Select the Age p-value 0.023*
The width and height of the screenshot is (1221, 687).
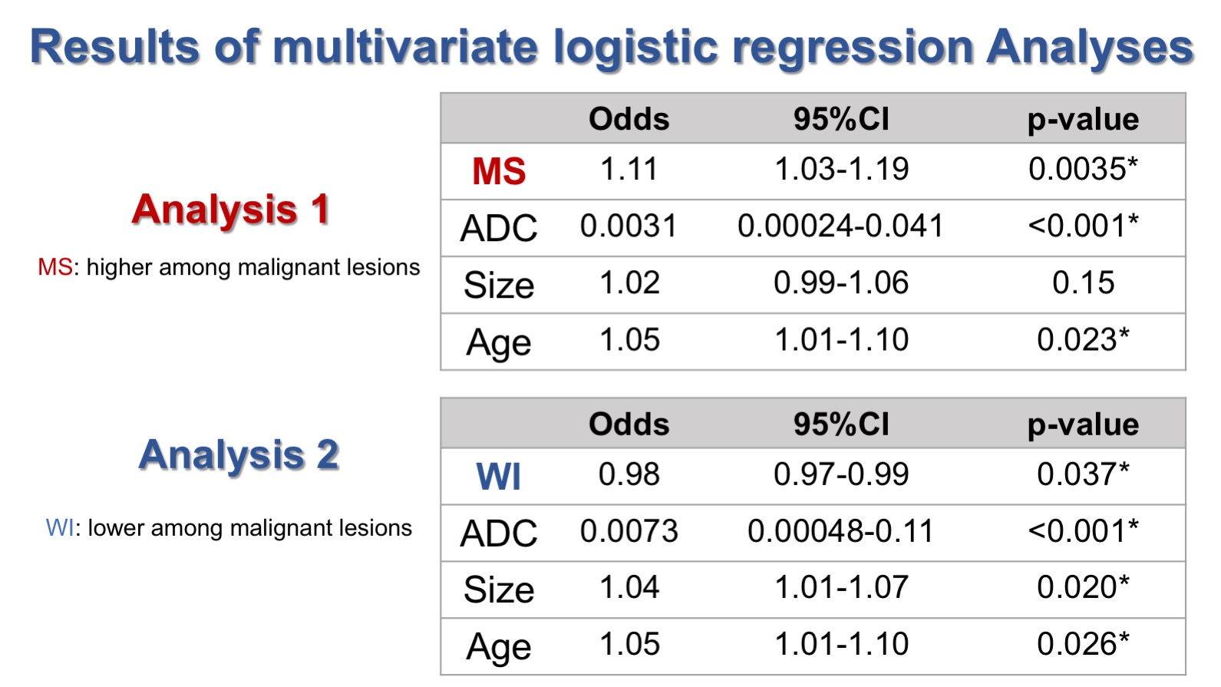click(x=1083, y=340)
